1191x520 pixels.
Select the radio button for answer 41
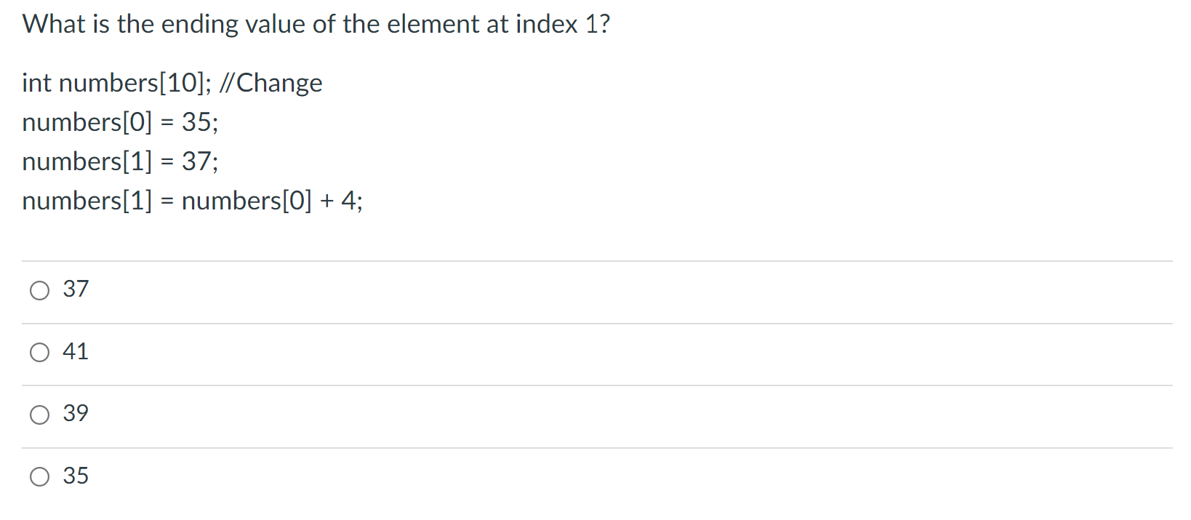[40, 352]
